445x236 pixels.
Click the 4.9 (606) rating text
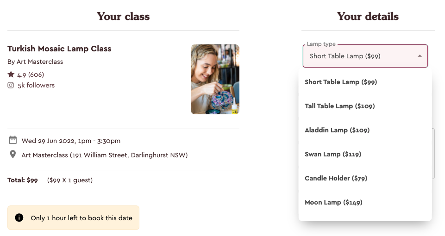(31, 75)
